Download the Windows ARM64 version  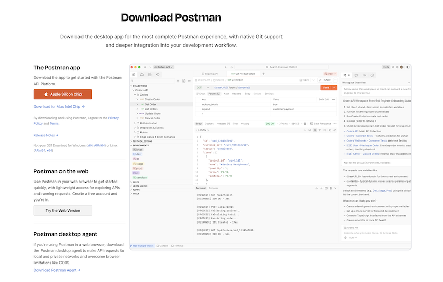click(99, 145)
